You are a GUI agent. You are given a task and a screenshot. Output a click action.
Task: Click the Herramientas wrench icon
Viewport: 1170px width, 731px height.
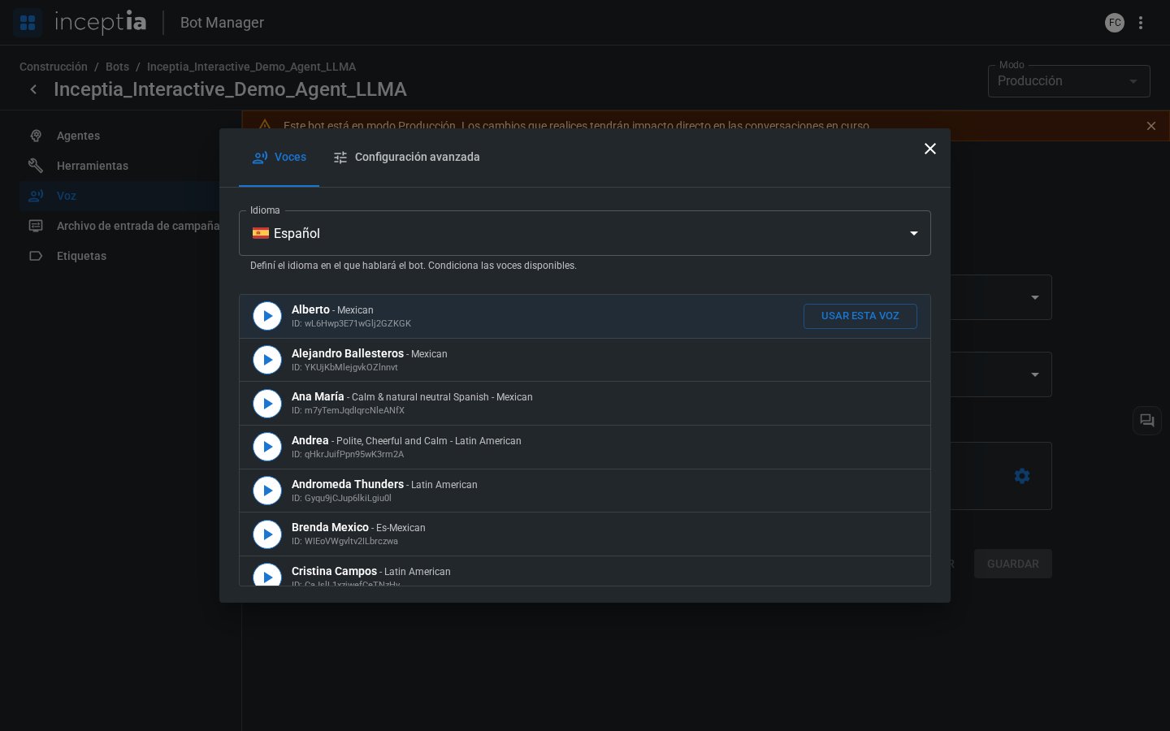coord(36,166)
